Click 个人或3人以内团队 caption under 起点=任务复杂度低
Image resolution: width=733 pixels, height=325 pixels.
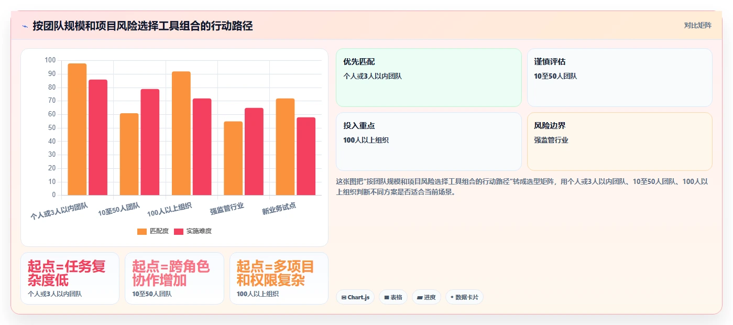(54, 294)
